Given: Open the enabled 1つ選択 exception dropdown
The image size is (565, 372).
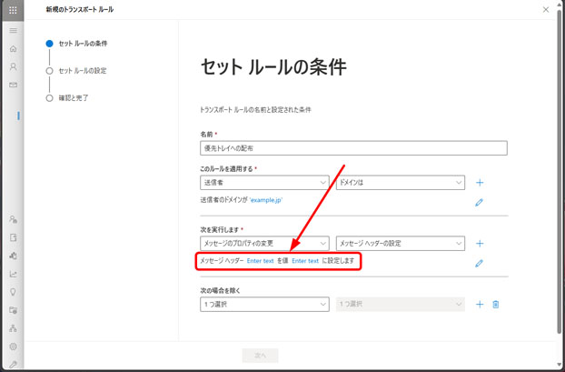Looking at the screenshot, I should point(264,304).
